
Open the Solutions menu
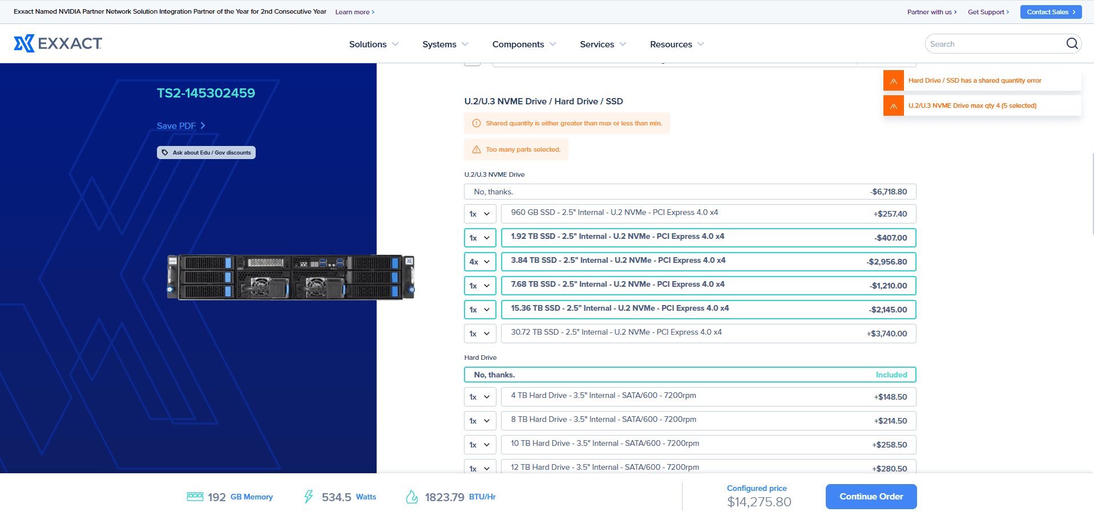click(374, 44)
